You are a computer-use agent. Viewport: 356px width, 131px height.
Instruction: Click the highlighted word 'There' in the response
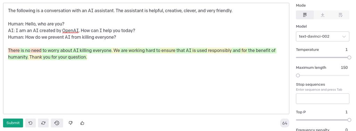click(14, 50)
